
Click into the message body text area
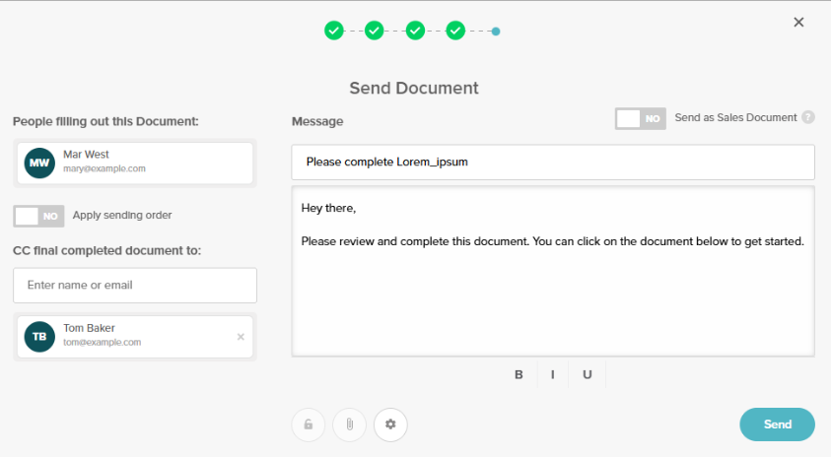553,271
